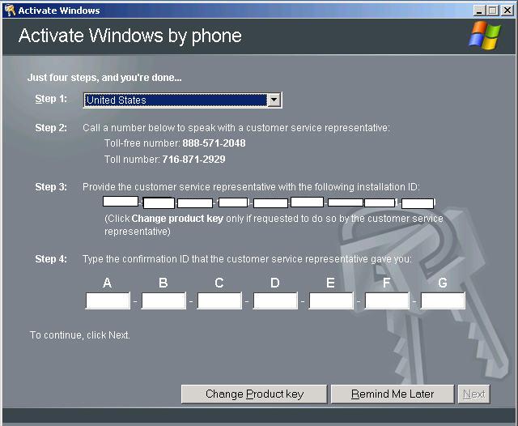The image size is (518, 426).
Task: Click the toll number 716-871-2929
Action: coord(193,160)
